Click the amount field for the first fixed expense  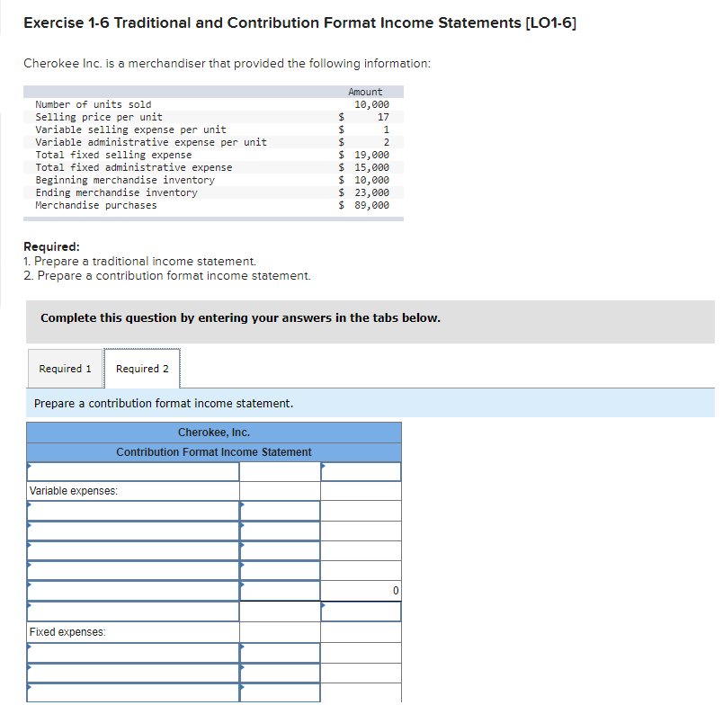[279, 651]
